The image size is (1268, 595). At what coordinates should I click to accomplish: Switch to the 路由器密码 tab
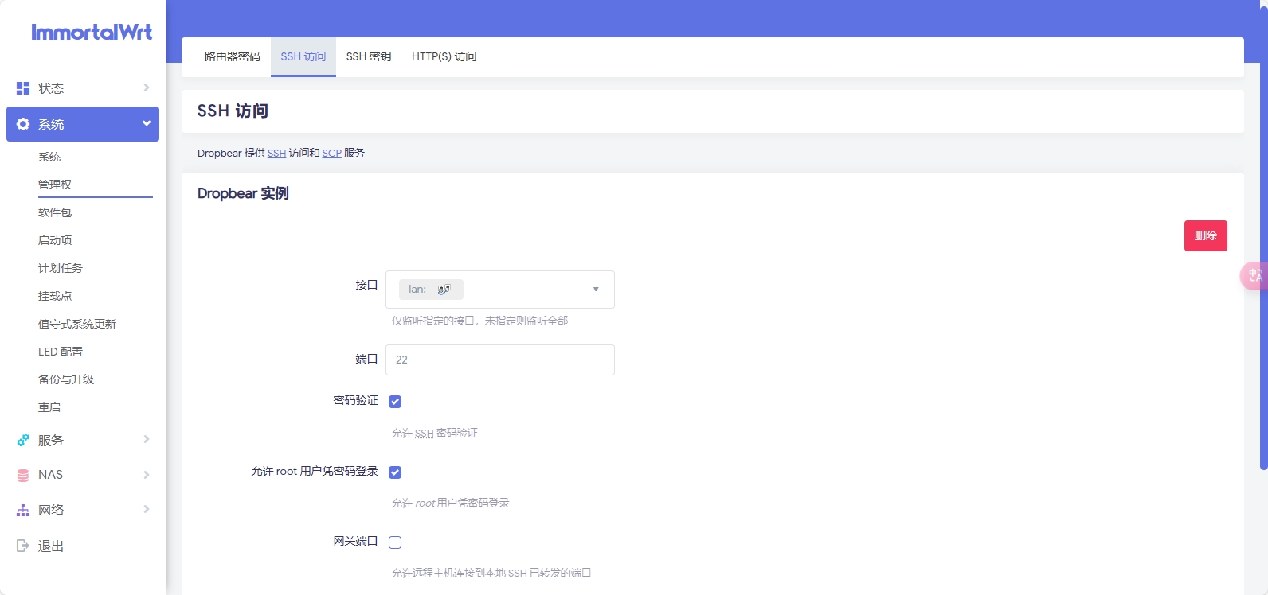tap(232, 56)
